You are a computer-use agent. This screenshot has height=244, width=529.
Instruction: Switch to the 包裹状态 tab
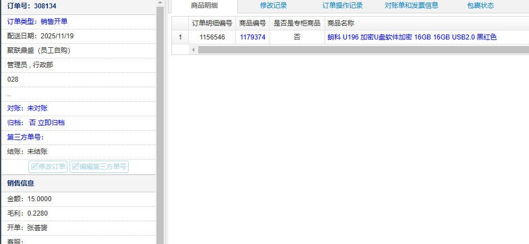tap(481, 6)
